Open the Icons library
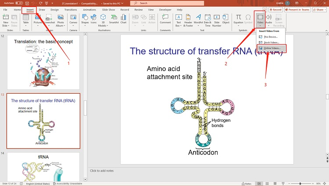329x186 pixels. pyautogui.click(x=93, y=19)
